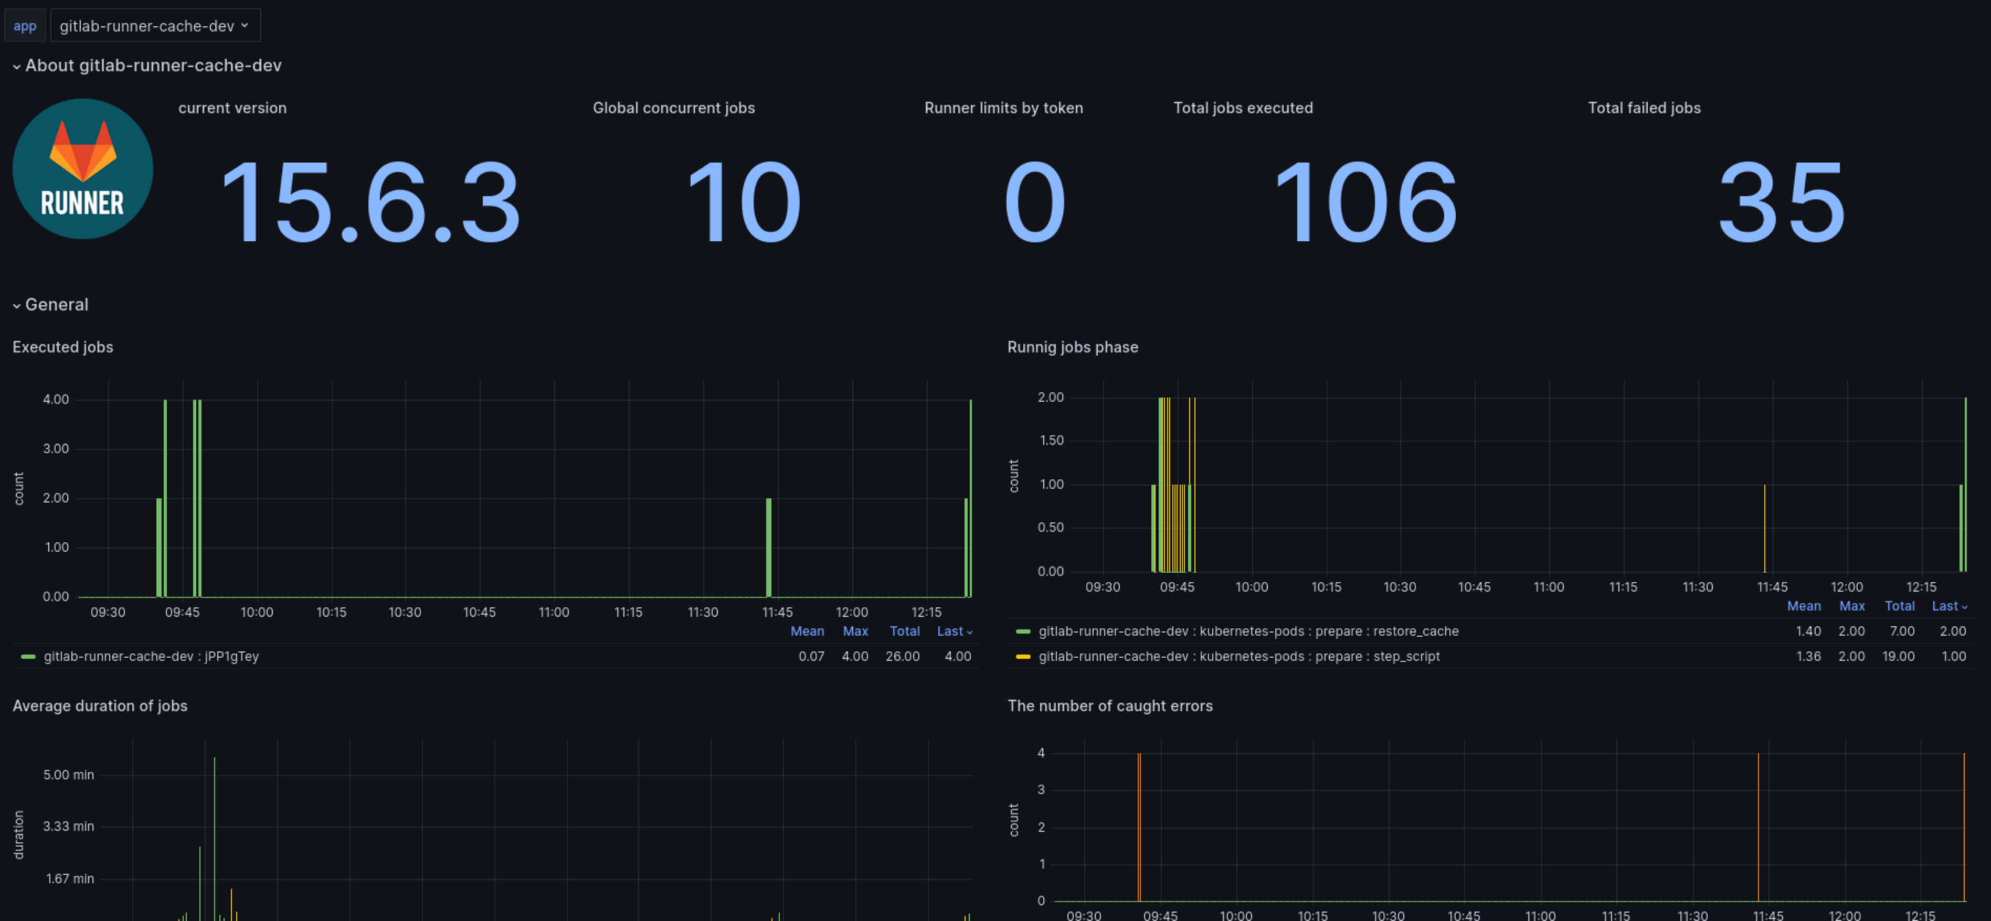The height and width of the screenshot is (921, 1991).
Task: Click the green swatch for jPP1gTey series
Action: coord(28,657)
